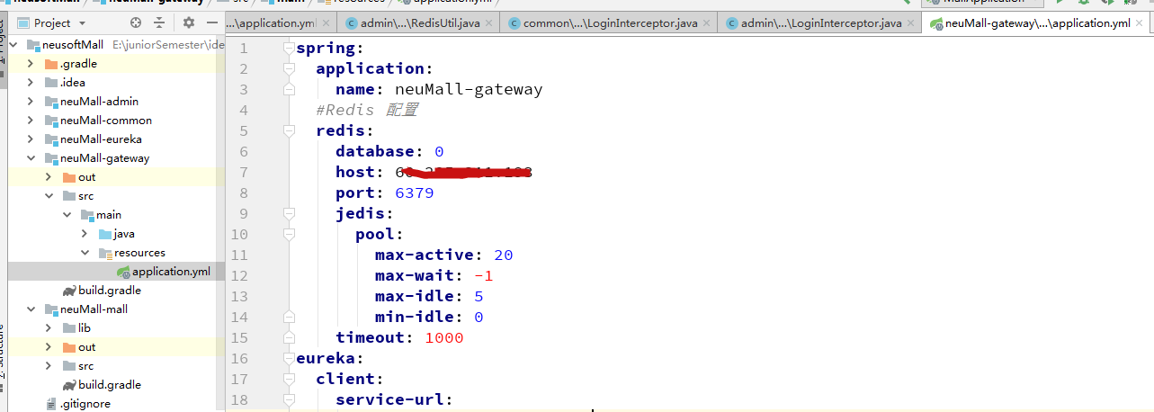Close the common LoginInterceptor.java tab
The width and height of the screenshot is (1154, 412).
(707, 23)
